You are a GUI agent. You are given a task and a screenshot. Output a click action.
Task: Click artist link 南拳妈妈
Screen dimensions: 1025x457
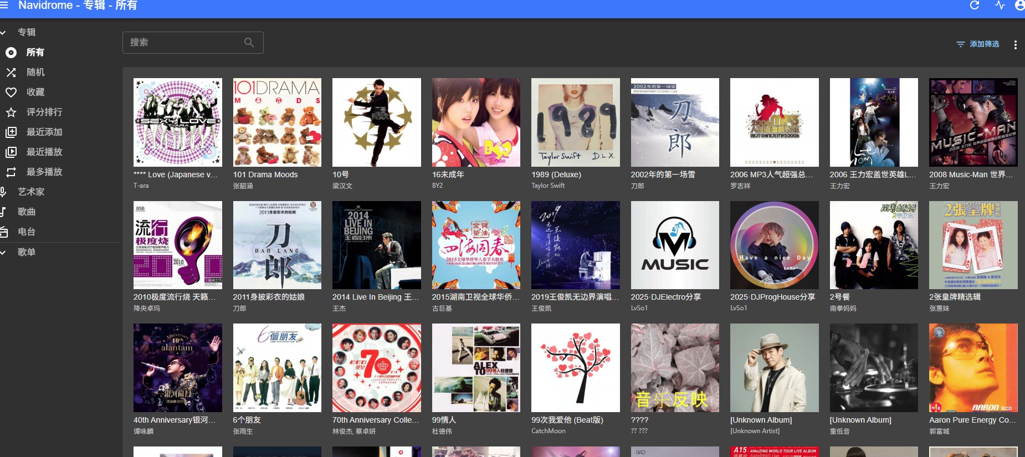[x=843, y=309]
